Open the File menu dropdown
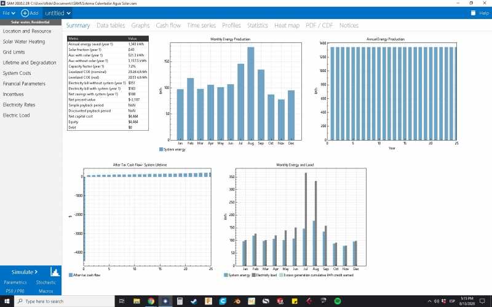This screenshot has height=307, width=492. 8,13
